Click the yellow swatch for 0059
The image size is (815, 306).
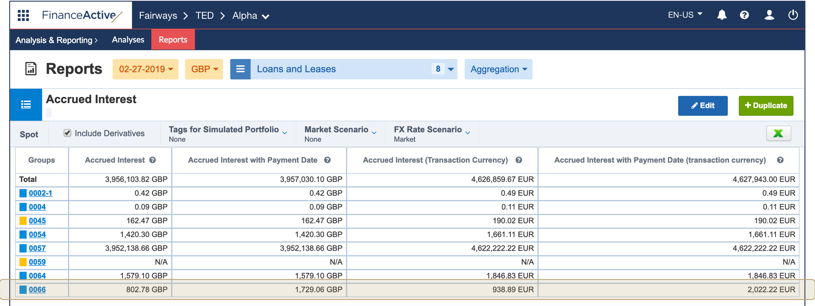[23, 262]
